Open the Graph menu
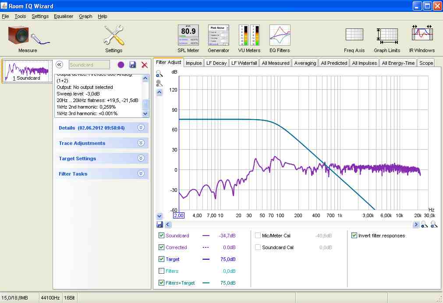The image size is (443, 303). [85, 16]
